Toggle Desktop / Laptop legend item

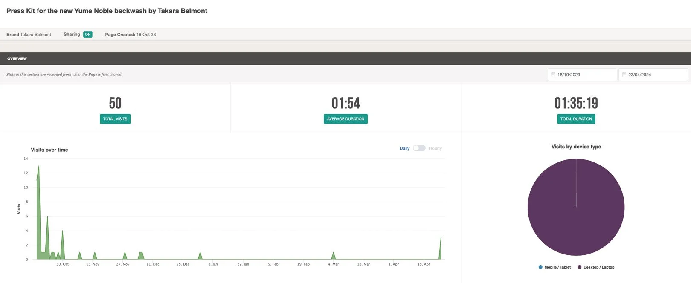[x=596, y=267]
